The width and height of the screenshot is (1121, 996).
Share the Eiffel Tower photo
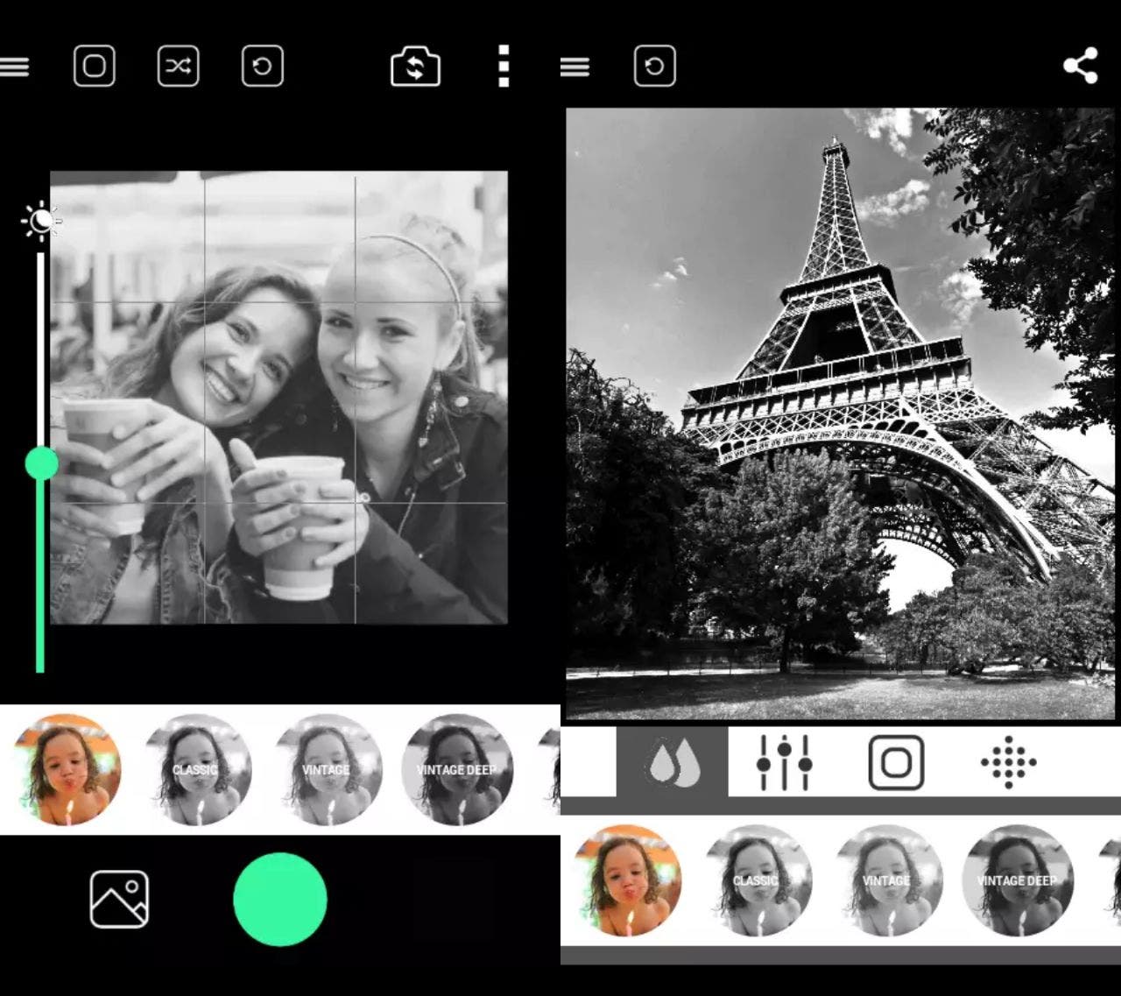pyautogui.click(x=1081, y=67)
